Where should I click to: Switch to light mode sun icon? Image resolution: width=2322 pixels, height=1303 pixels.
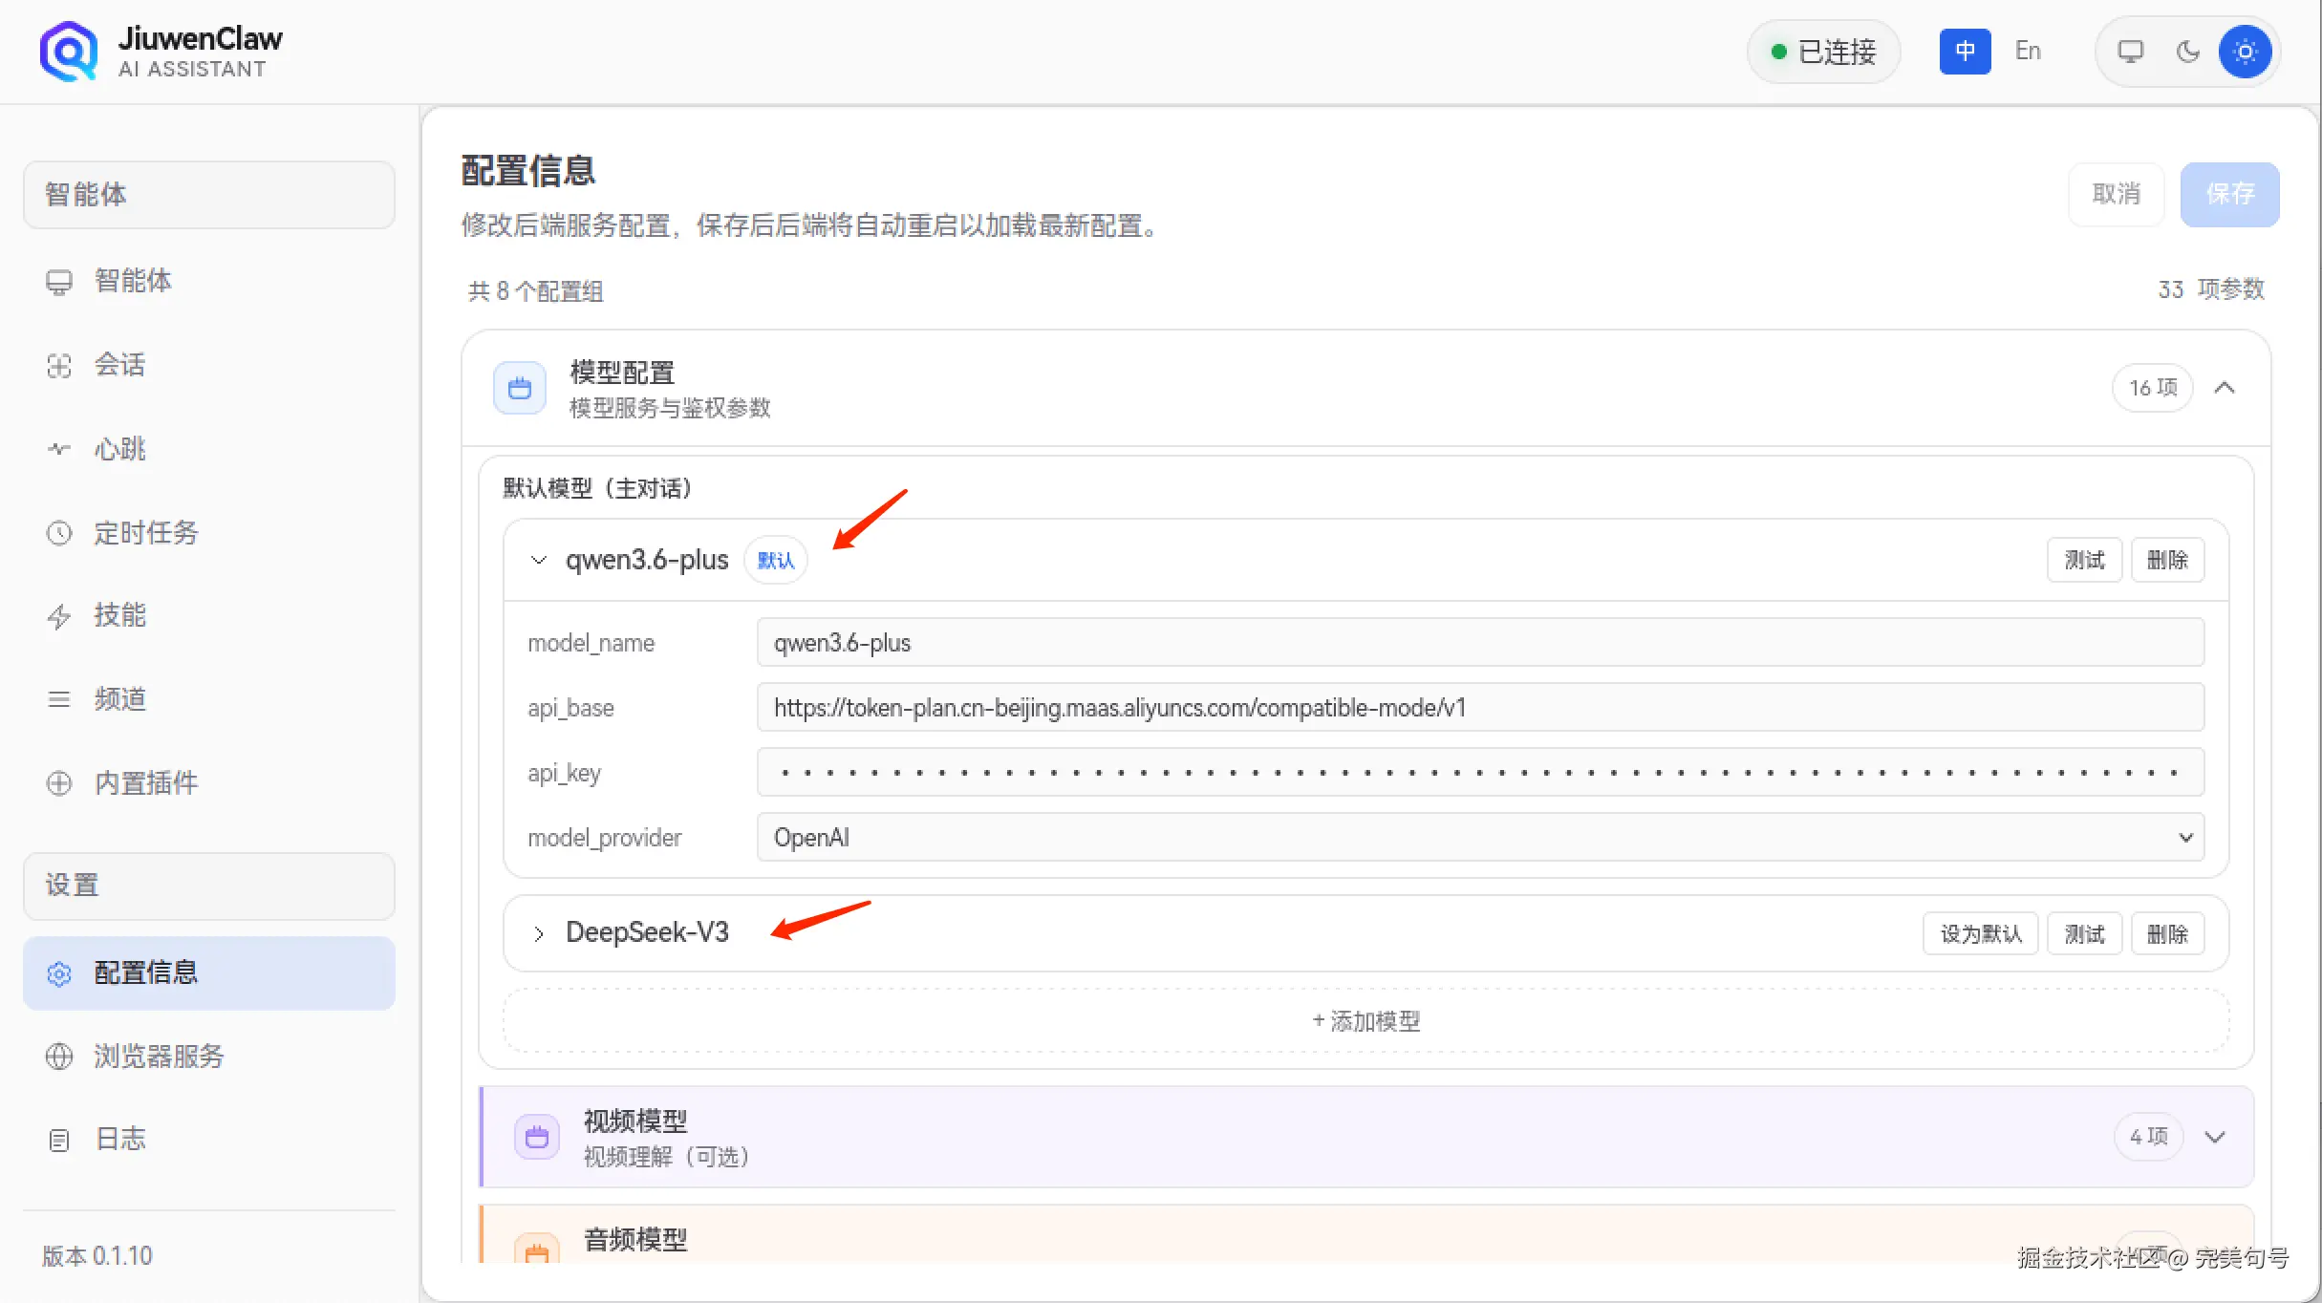coord(2245,52)
